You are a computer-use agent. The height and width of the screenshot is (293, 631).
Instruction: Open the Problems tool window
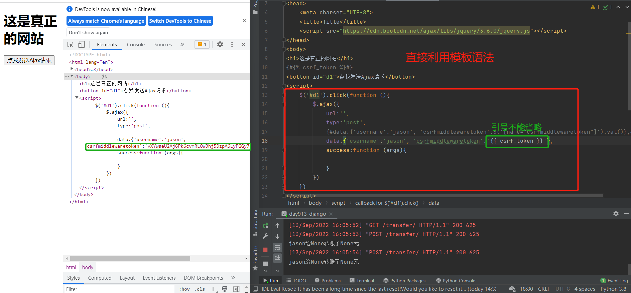(x=328, y=281)
